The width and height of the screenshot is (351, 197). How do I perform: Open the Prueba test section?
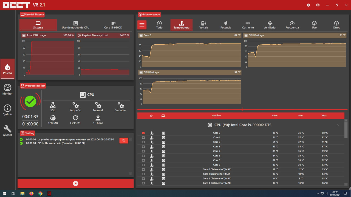7,69
